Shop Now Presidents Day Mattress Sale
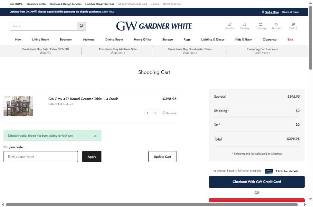Viewport: 313px width, 207px height. [x=118, y=53]
